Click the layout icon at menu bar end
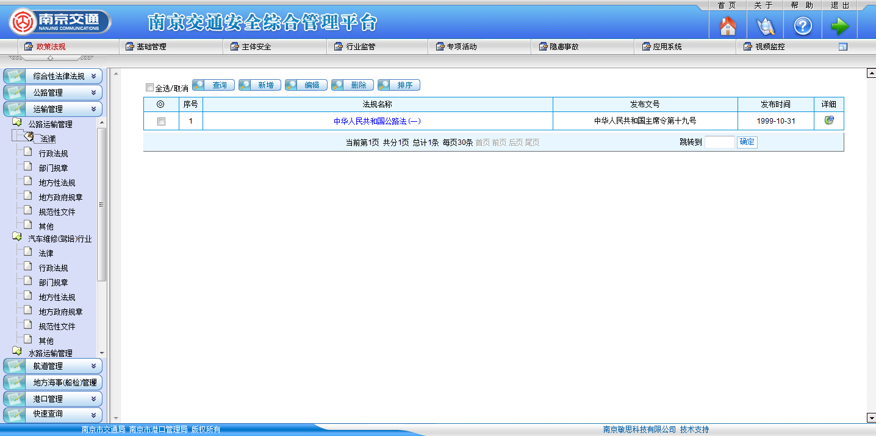Screen dimensions: 876x436 pyautogui.click(x=842, y=47)
